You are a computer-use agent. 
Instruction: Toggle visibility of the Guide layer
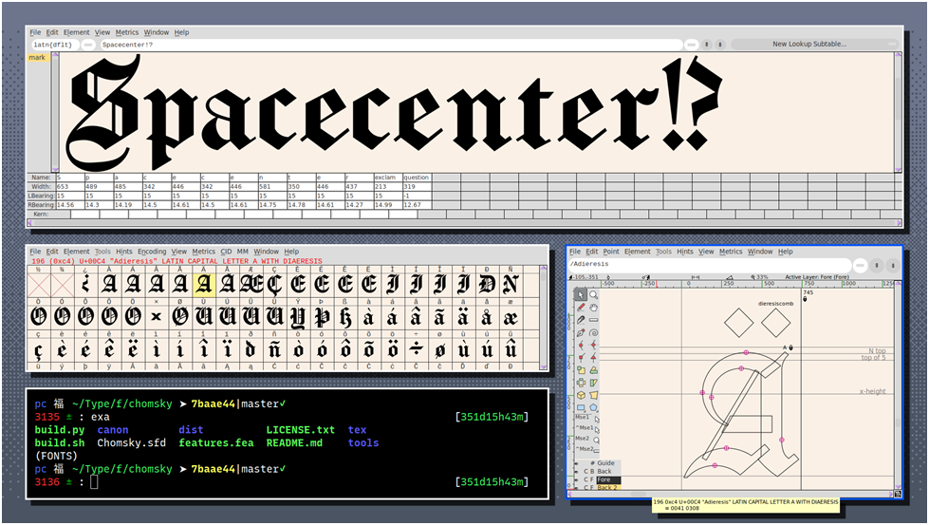pyautogui.click(x=577, y=463)
